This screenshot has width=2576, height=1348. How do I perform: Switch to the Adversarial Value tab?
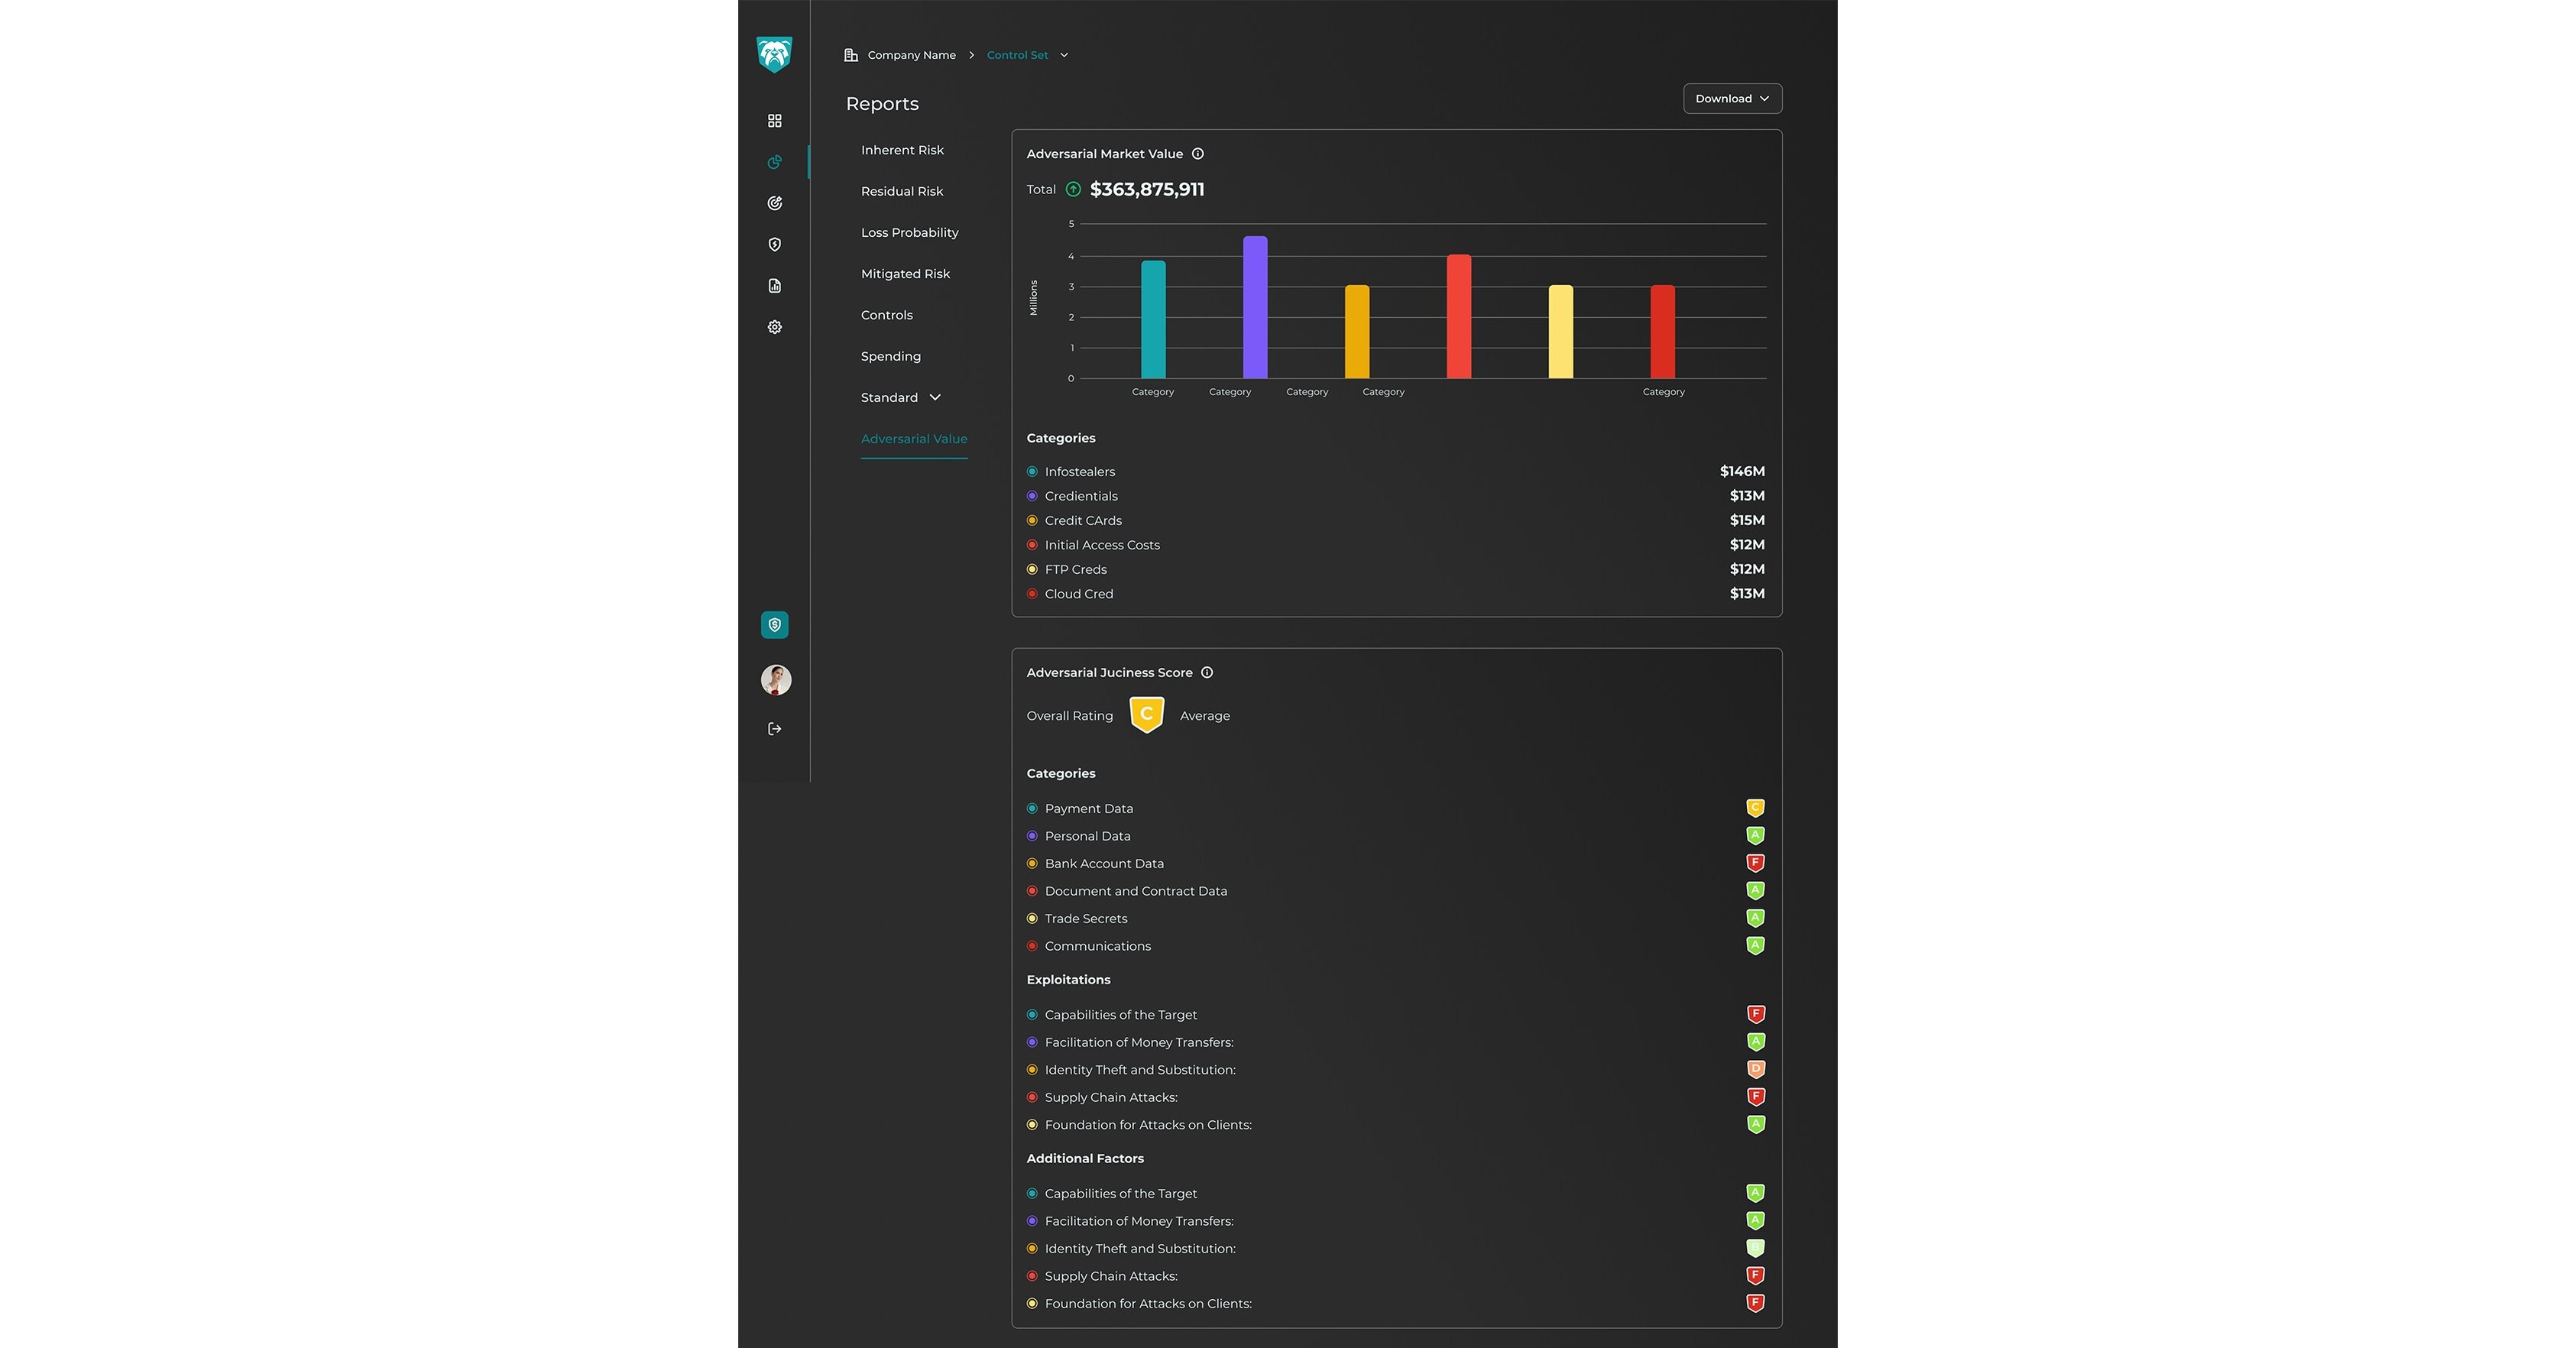coord(913,438)
